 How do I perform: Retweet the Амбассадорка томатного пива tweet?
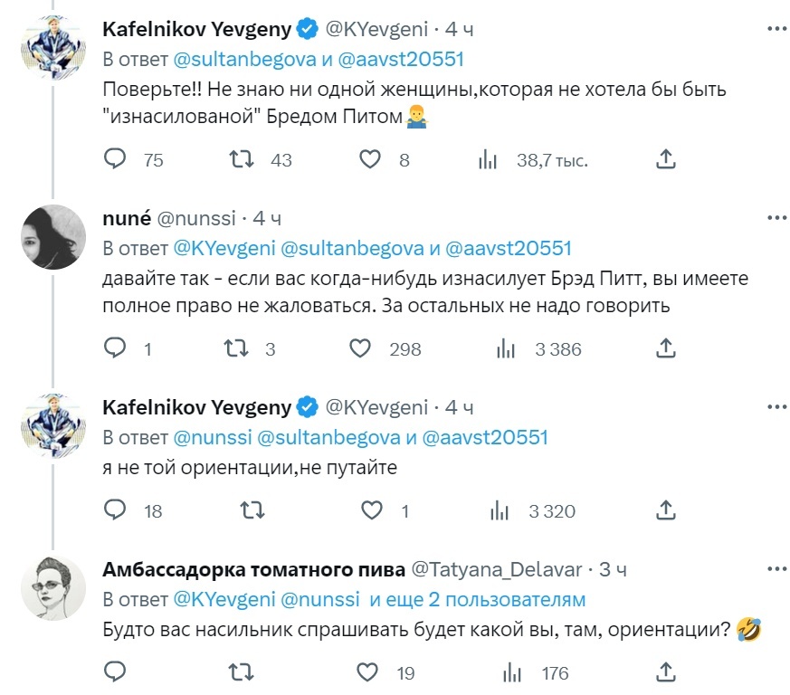pos(241,672)
